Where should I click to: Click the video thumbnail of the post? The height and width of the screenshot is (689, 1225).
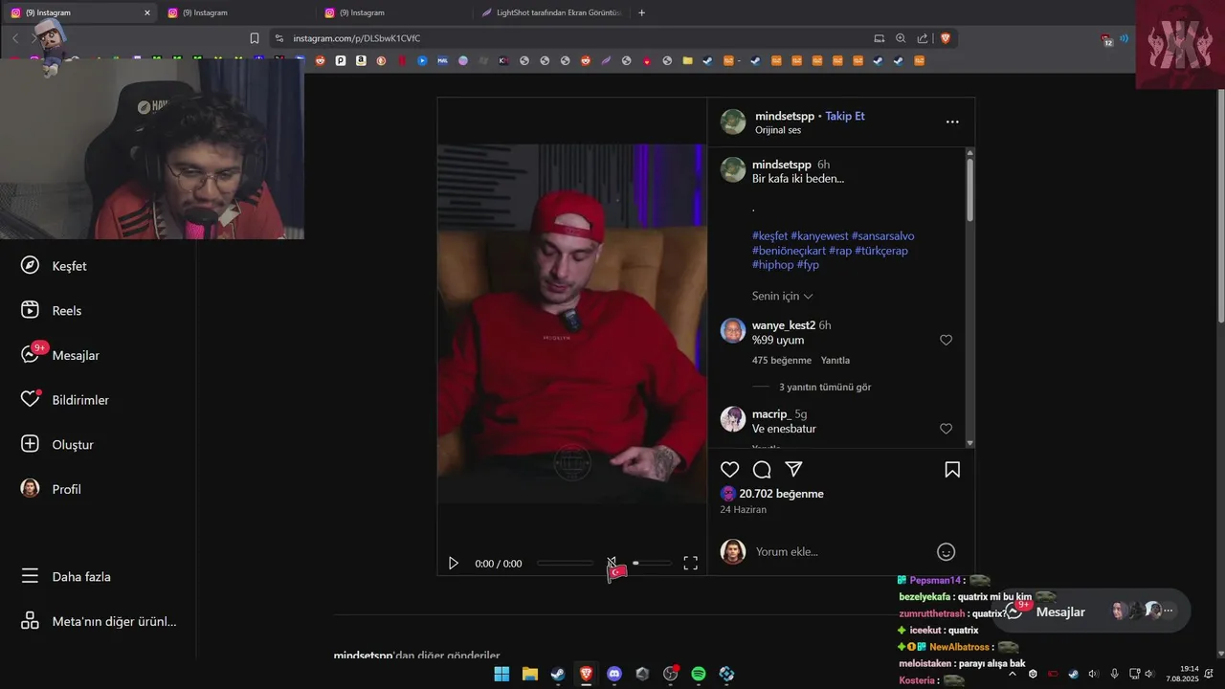(572, 323)
